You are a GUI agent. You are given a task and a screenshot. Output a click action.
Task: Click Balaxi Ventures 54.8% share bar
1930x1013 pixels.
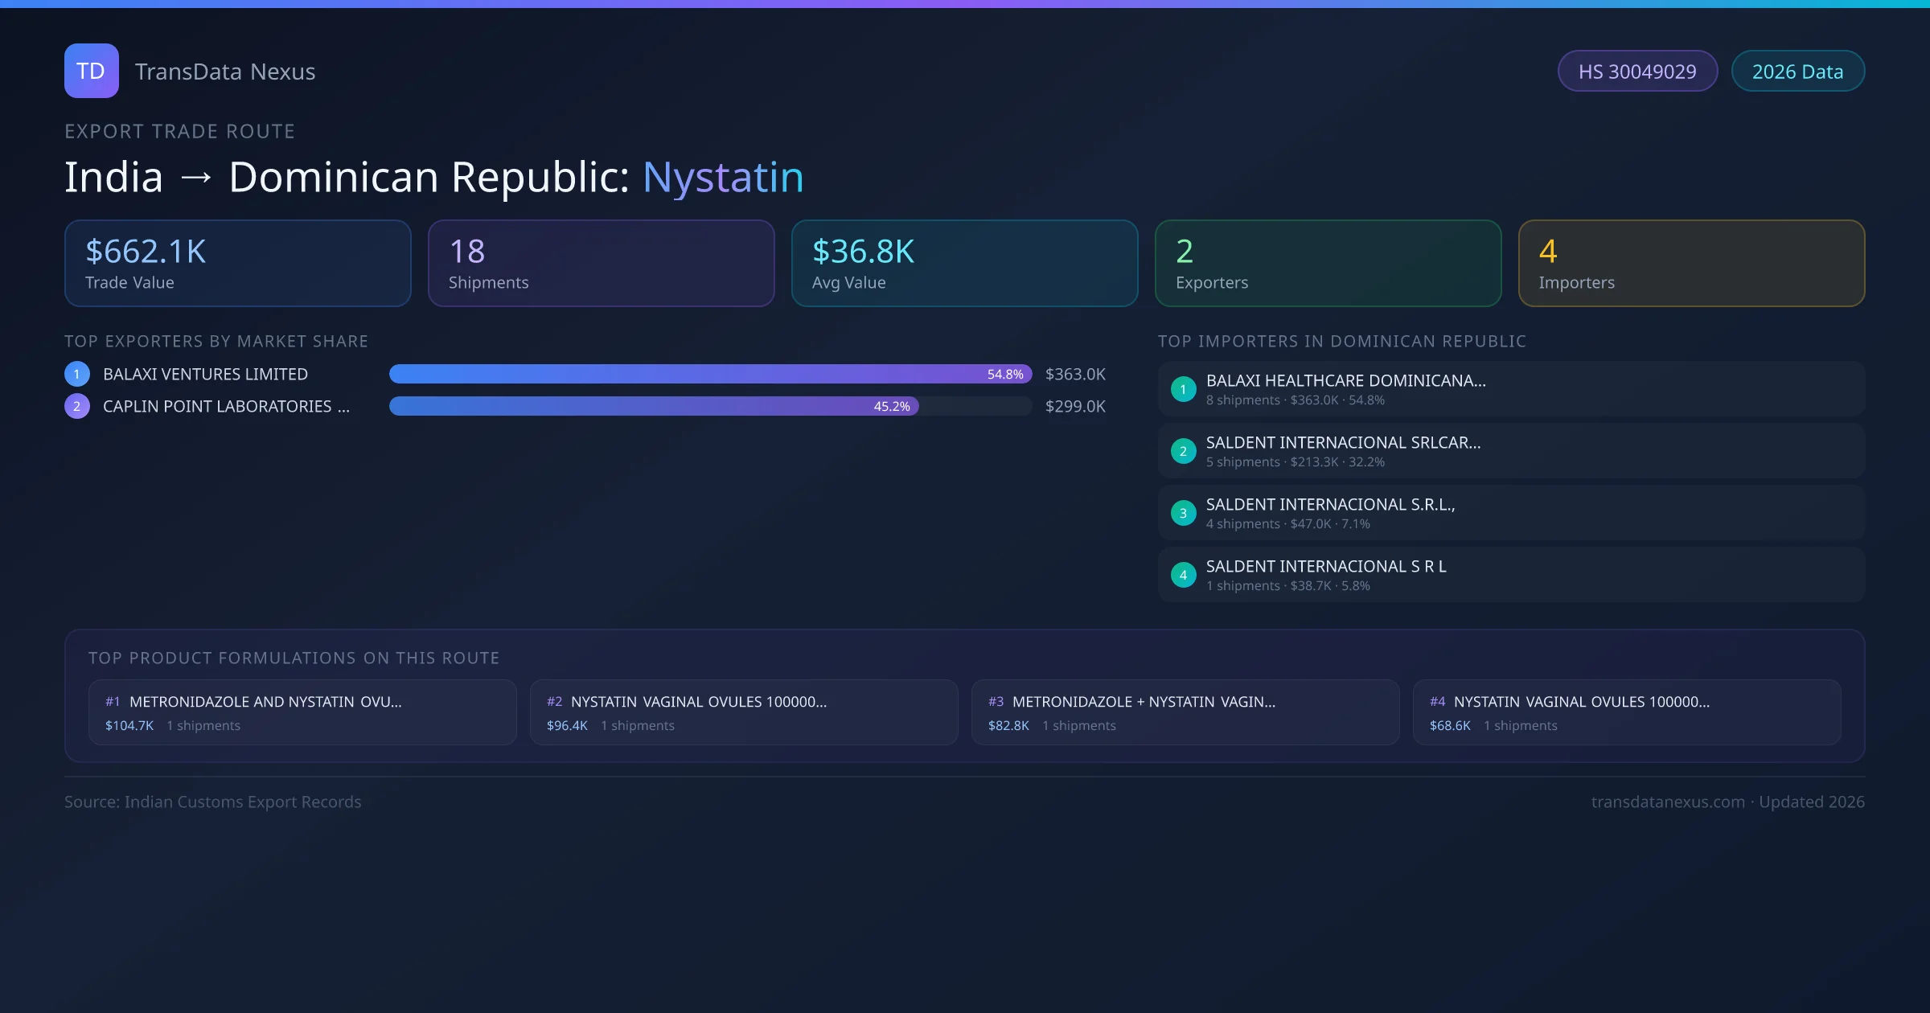tap(709, 374)
